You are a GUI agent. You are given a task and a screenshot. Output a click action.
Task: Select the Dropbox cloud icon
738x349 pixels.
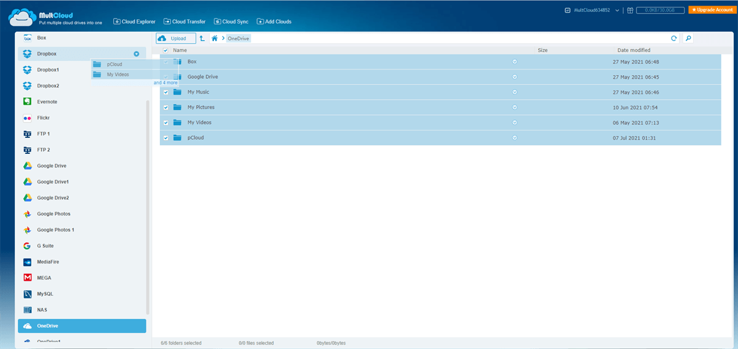pos(27,54)
